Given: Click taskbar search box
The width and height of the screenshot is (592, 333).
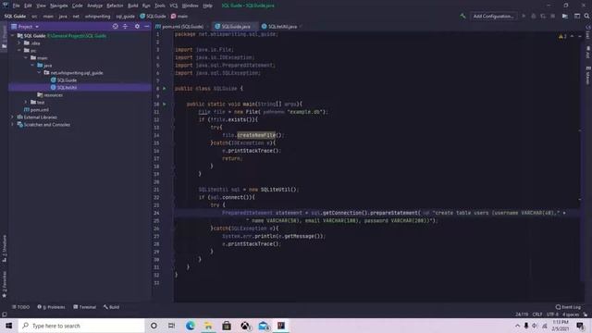Looking at the screenshot, I should click(81, 326).
